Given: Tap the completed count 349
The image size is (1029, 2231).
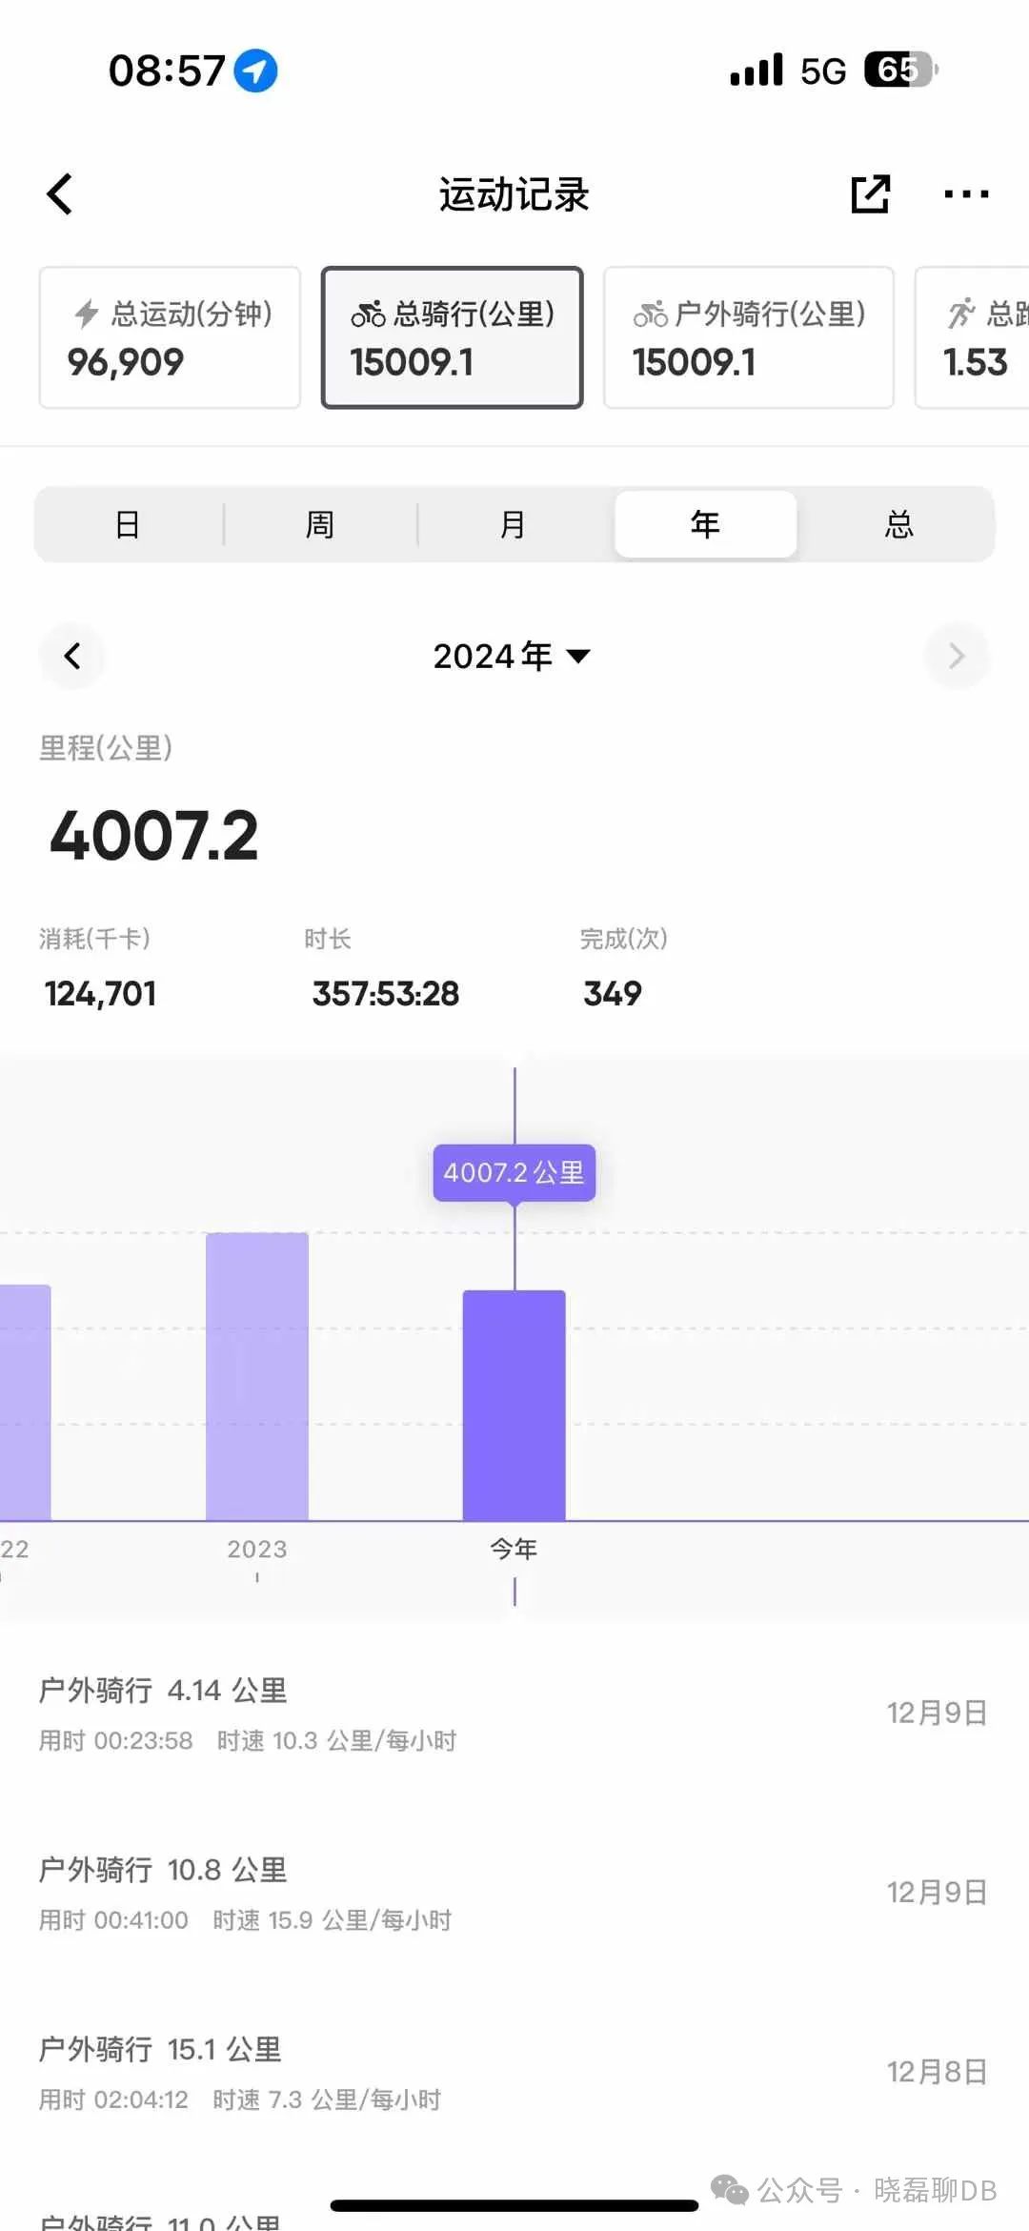Looking at the screenshot, I should [x=613, y=994].
